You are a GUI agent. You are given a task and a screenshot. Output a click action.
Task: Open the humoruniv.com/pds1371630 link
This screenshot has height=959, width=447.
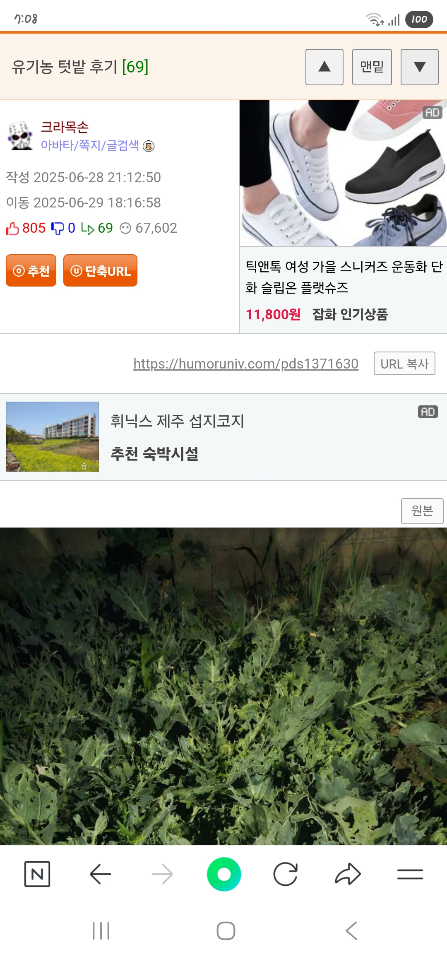pyautogui.click(x=246, y=364)
